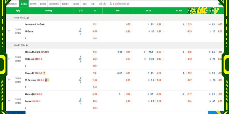Remove the RB Leipzig match with trash icon

(x=9, y=59)
